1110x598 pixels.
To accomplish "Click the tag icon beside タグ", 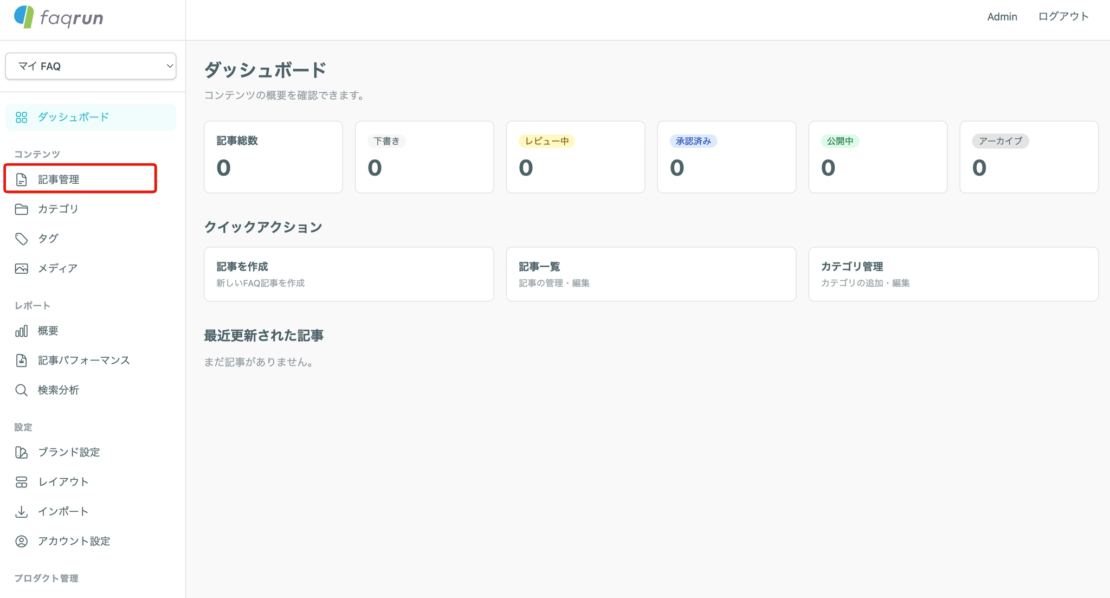I will [x=22, y=239].
